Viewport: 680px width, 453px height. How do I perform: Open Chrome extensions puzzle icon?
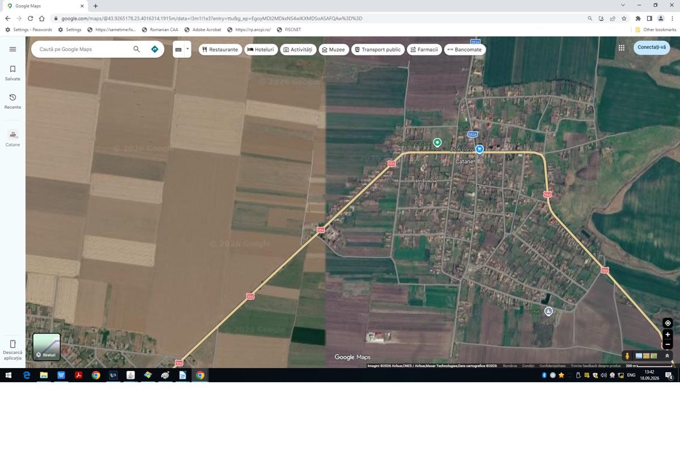(x=638, y=18)
